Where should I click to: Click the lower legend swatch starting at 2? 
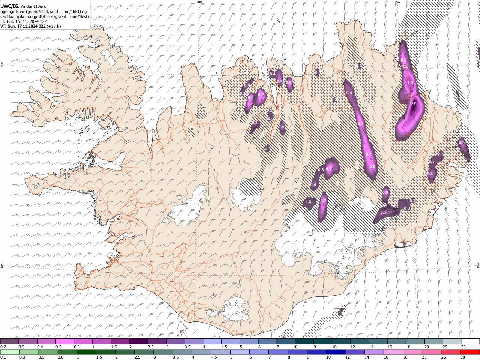(124, 352)
